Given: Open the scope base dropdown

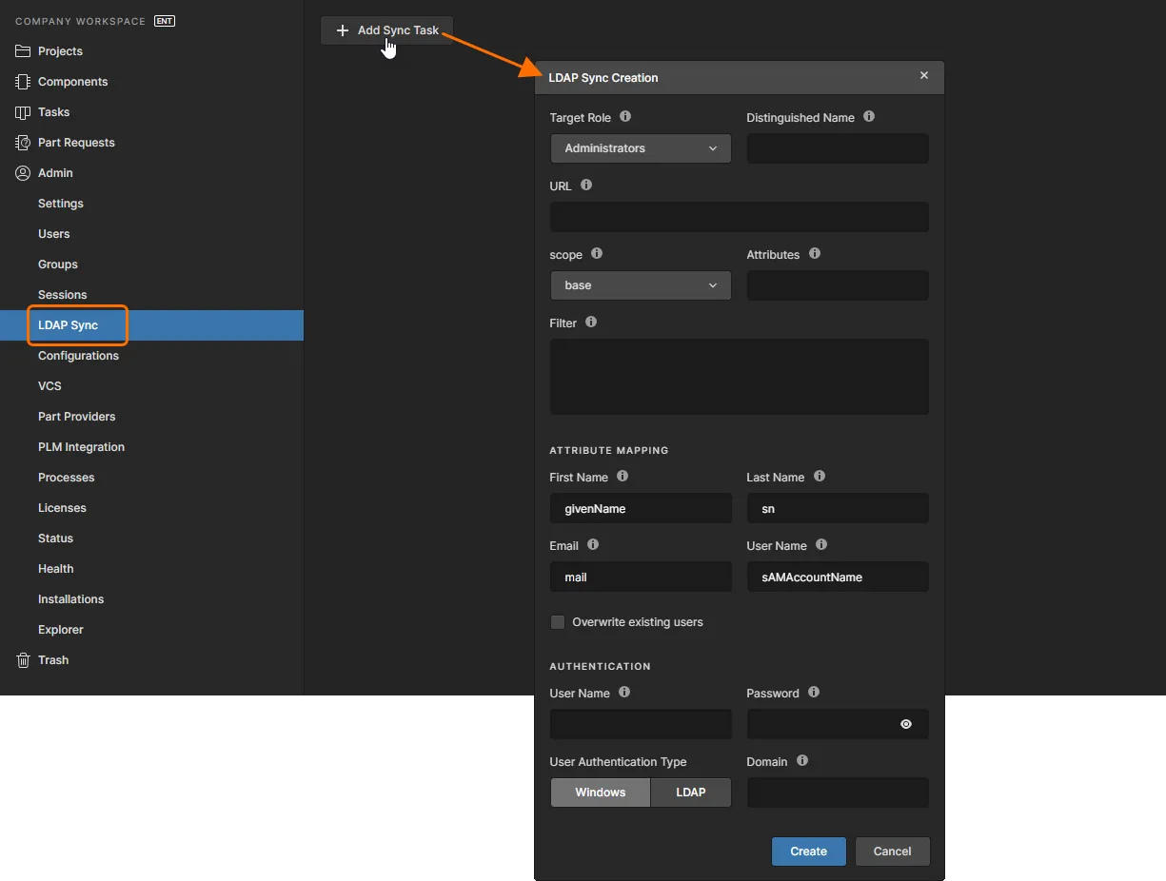Looking at the screenshot, I should pos(641,285).
